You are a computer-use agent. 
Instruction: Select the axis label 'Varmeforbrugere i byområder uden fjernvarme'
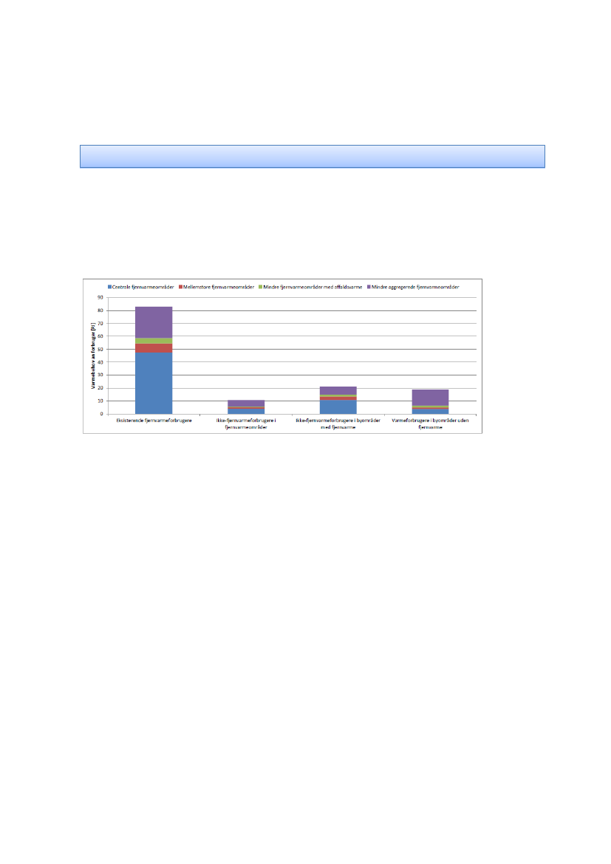(x=430, y=424)
